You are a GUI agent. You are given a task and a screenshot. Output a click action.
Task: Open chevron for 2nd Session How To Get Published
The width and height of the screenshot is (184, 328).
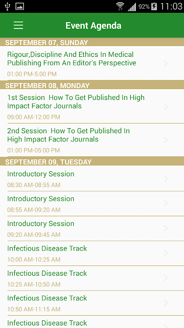tap(166, 140)
